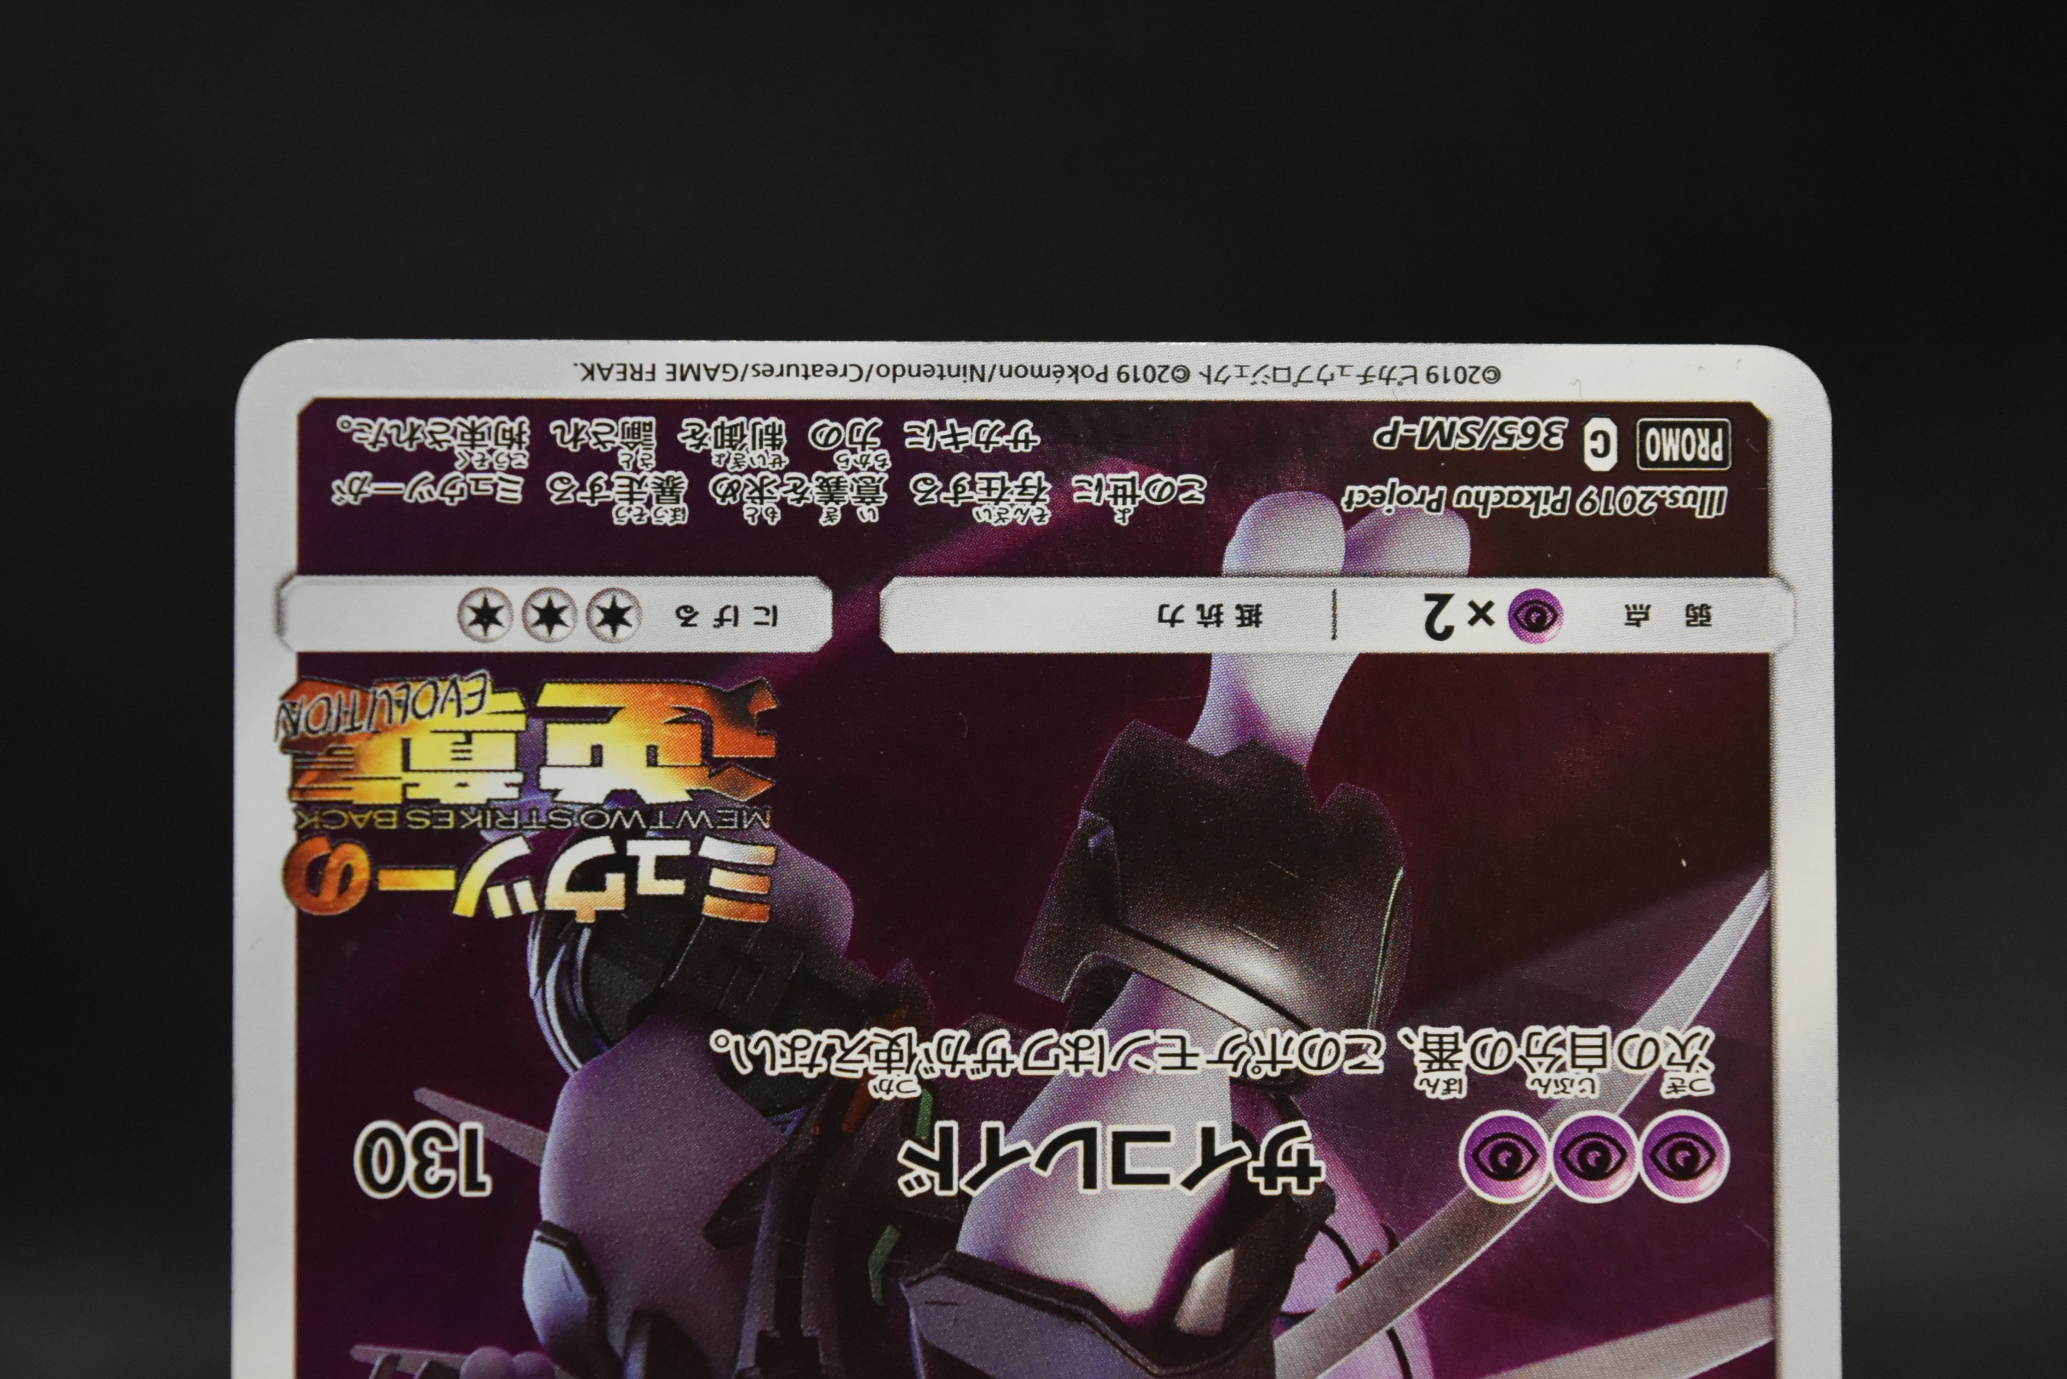Click the attack name "サイコレイド"
This screenshot has width=2067, height=1379.
(x=1110, y=1158)
